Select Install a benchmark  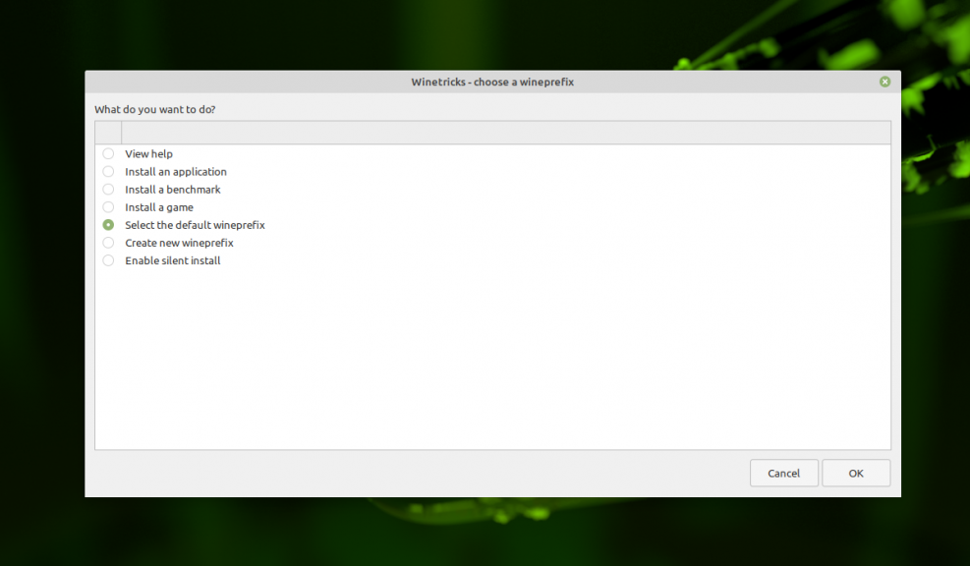[108, 189]
